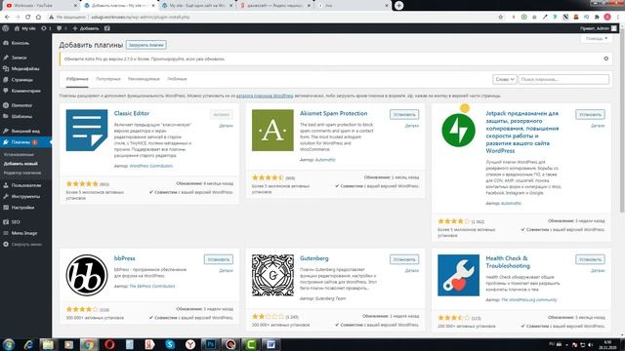Install Gutenberg plugin
The height and width of the screenshot is (351, 625).
point(404,259)
